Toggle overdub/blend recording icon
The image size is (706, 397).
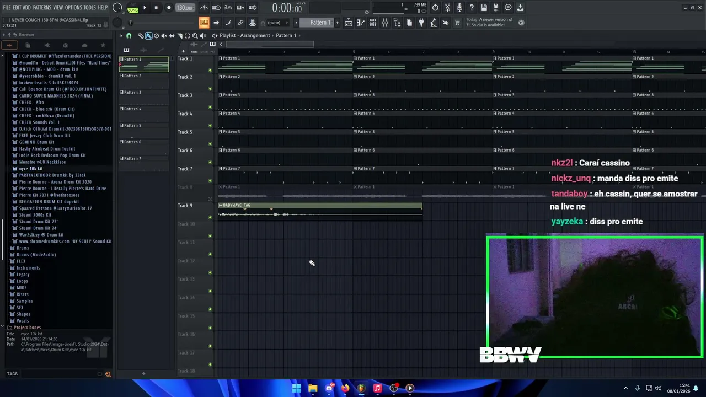click(240, 8)
